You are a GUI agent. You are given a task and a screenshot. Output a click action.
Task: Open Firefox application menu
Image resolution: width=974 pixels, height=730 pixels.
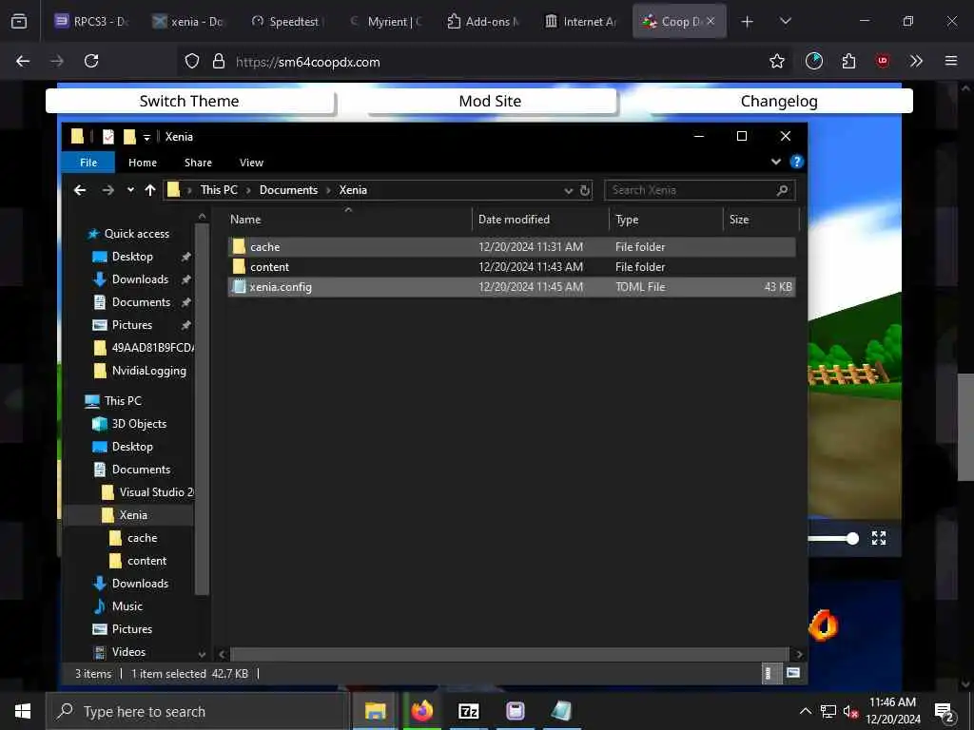tap(950, 61)
